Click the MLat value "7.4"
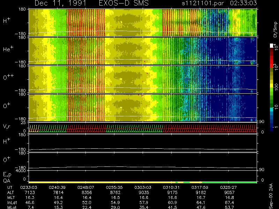Image resolution: width=279 pixels, height=209 pixels. coord(31,207)
